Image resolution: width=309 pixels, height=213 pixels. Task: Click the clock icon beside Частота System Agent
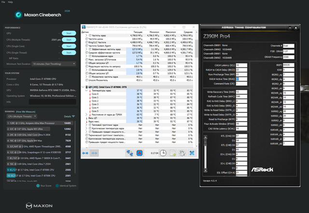pos(86,46)
